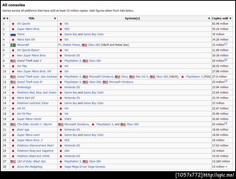This screenshot has width=236, height=179.
Task: Open footnote [2] after 29 million
Action: [226, 60]
